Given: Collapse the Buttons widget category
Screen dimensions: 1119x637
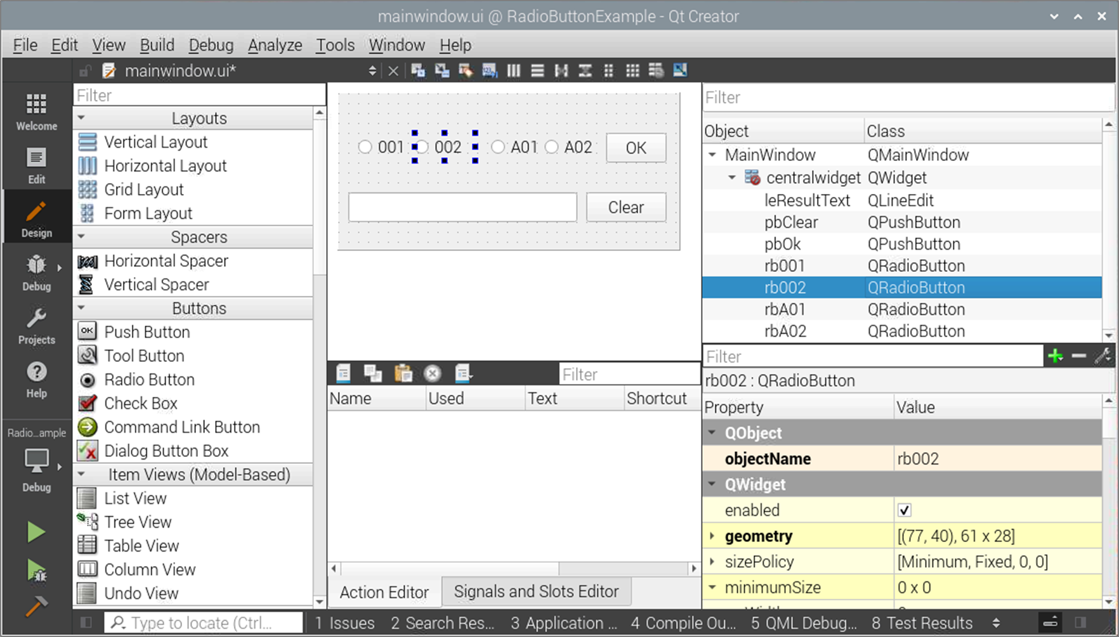Looking at the screenshot, I should click(81, 308).
